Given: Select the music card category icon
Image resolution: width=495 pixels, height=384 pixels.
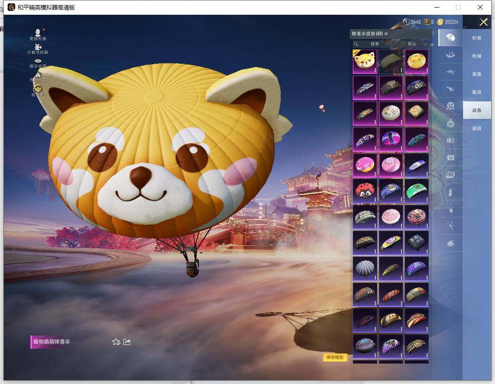Looking at the screenshot, I should (450, 158).
